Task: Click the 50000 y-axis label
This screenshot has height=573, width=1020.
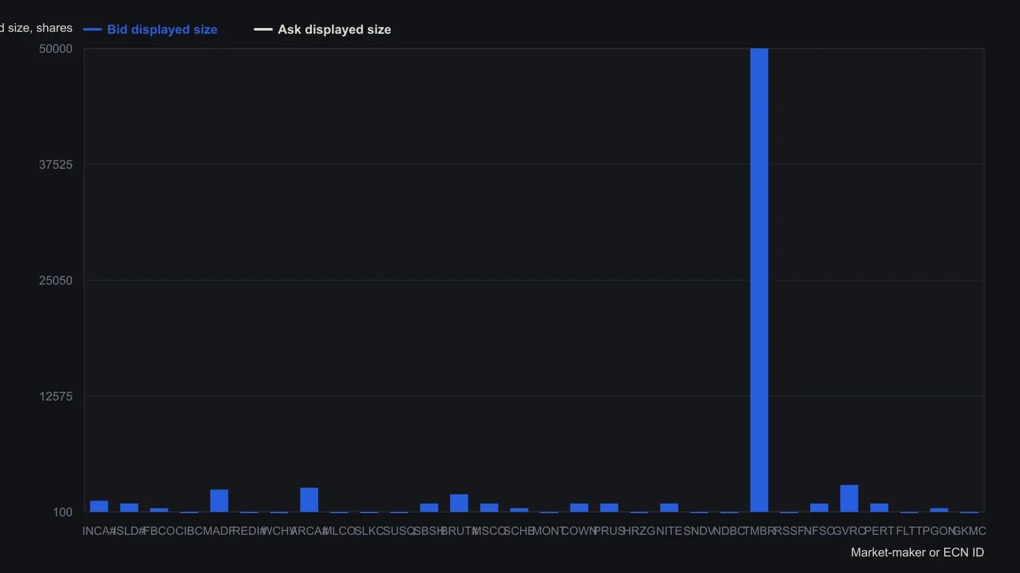Action: (56, 49)
